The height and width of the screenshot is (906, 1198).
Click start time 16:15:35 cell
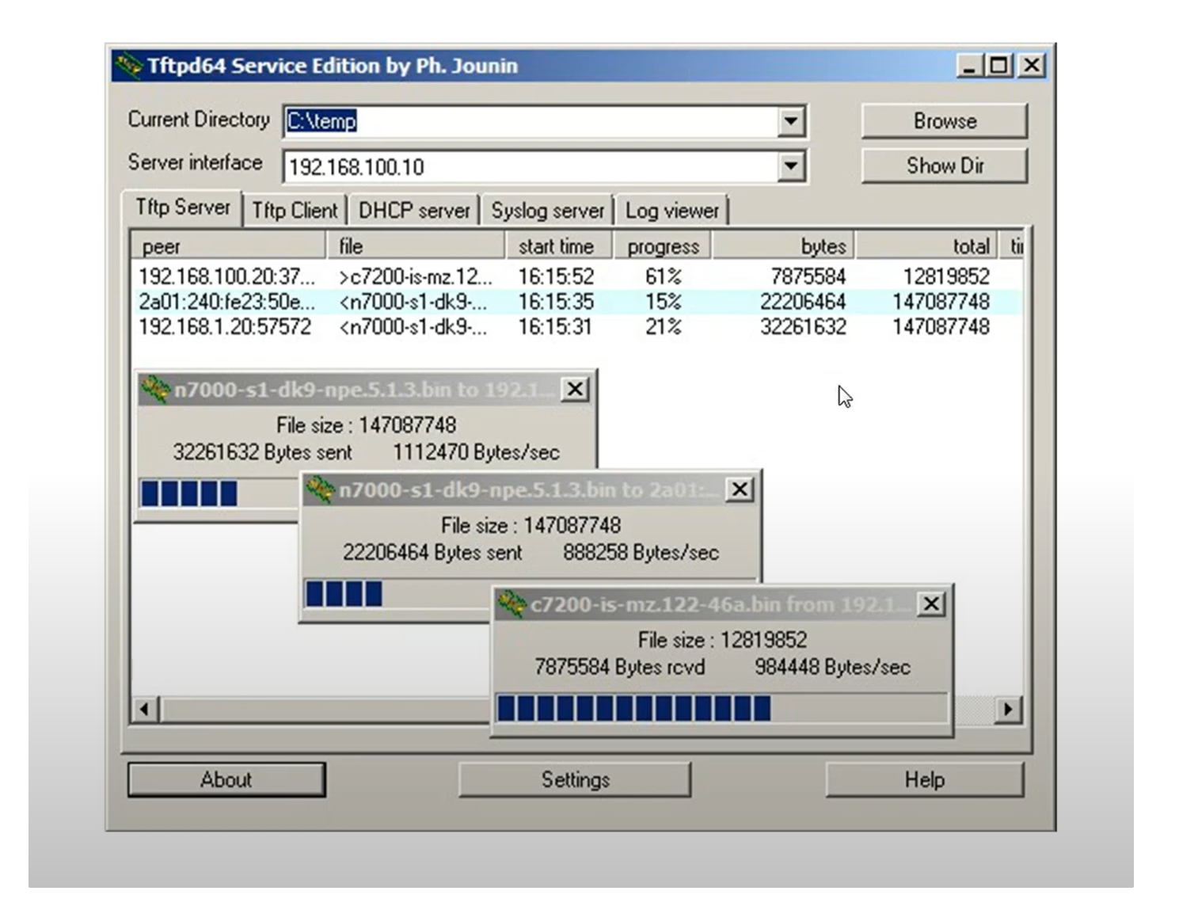point(556,302)
